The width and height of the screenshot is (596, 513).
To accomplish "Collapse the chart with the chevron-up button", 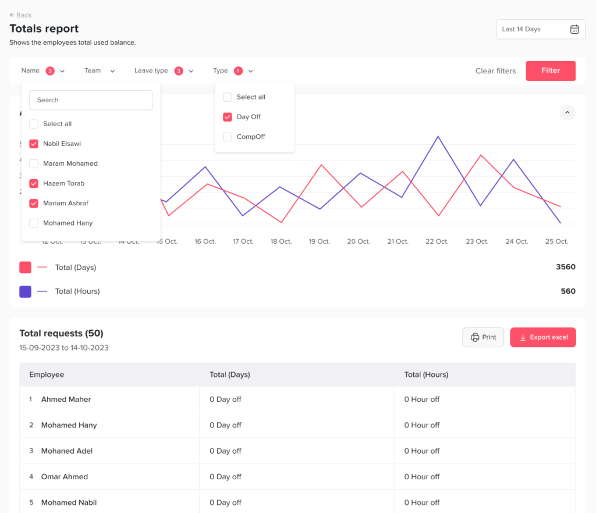I will pyautogui.click(x=567, y=112).
